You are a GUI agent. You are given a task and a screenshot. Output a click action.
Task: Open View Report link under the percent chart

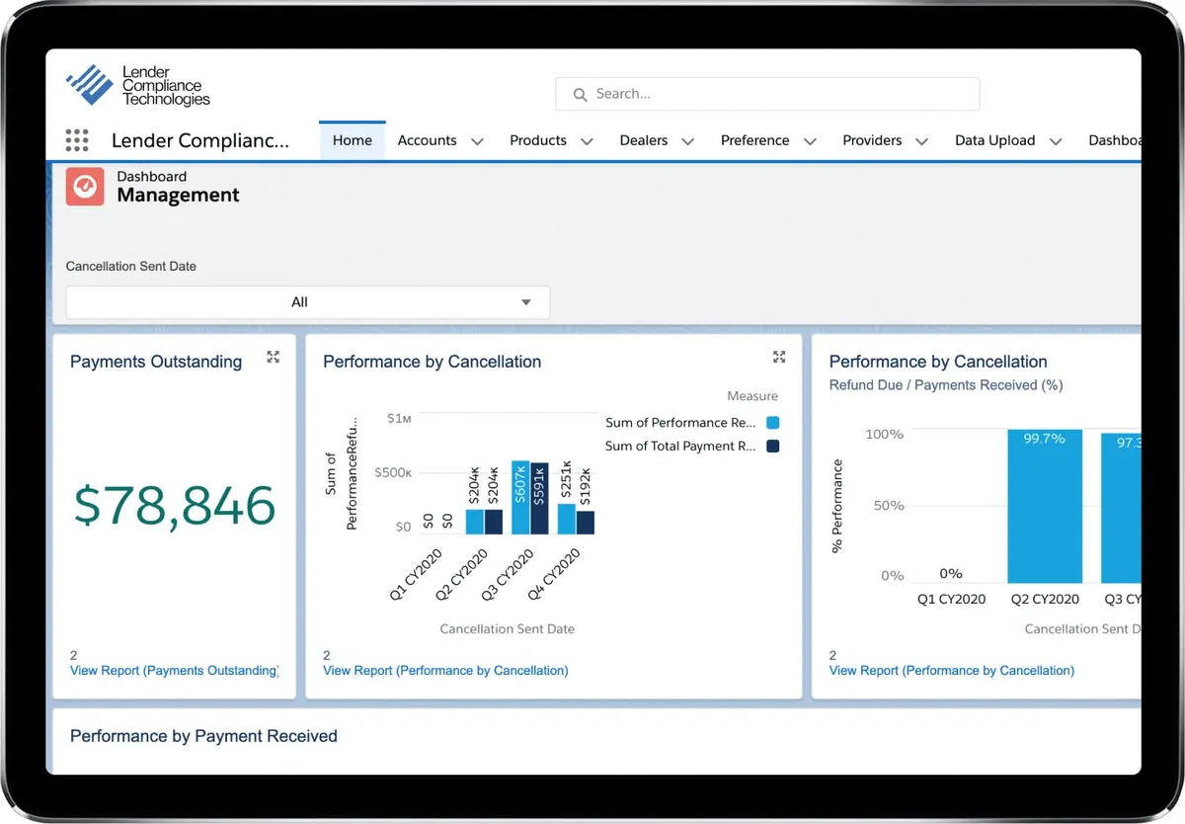(x=952, y=671)
